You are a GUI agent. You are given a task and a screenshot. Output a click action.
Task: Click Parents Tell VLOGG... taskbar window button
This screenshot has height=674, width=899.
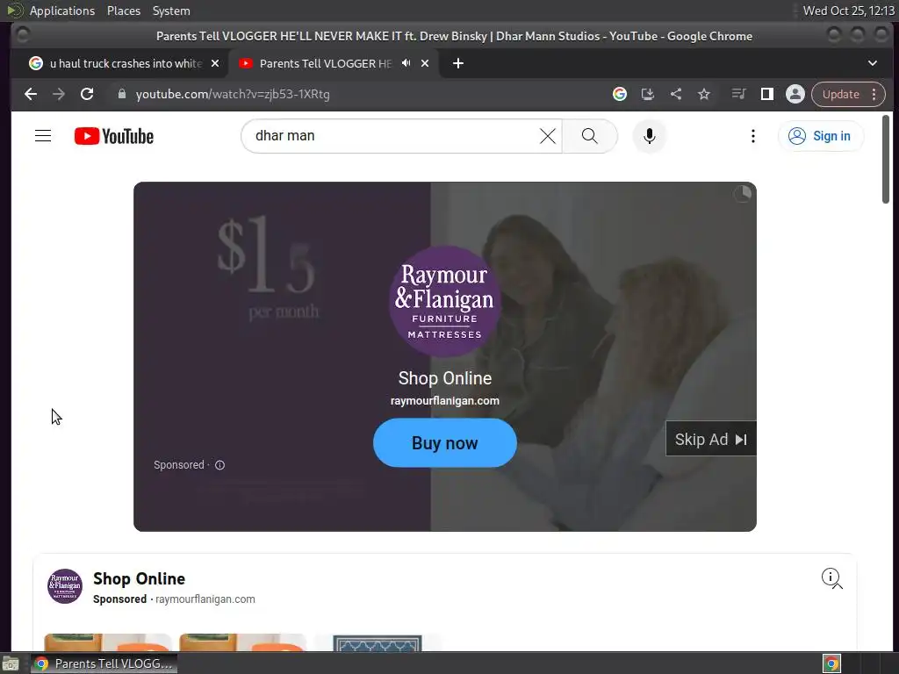(x=104, y=663)
